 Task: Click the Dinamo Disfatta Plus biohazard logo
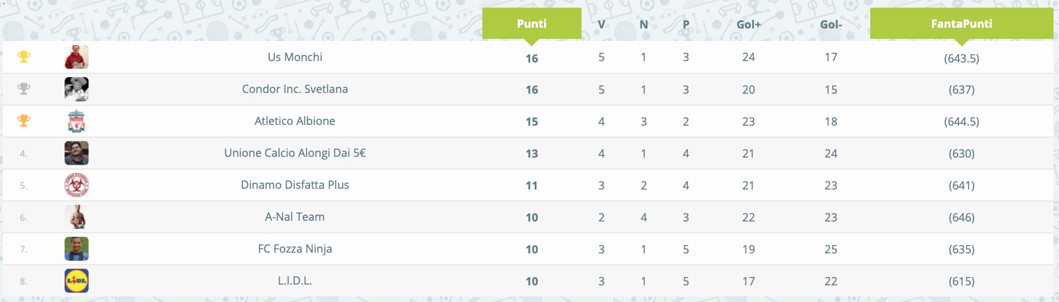tap(76, 185)
